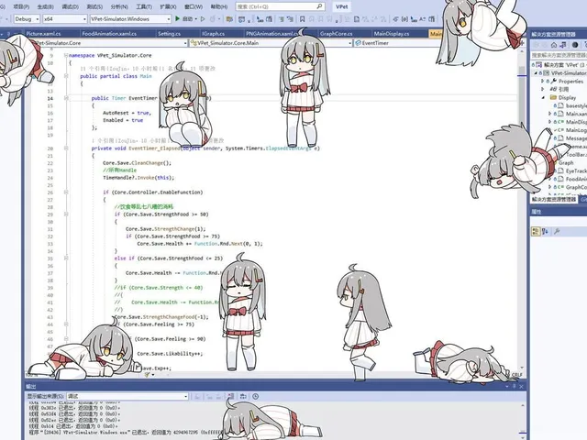
Task: Select 解决方案资源管理器 bottom tab
Action: [x=554, y=200]
